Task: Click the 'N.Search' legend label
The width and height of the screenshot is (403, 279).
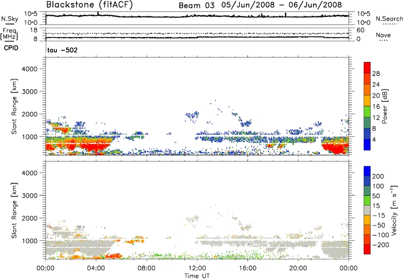Action: pos(389,19)
